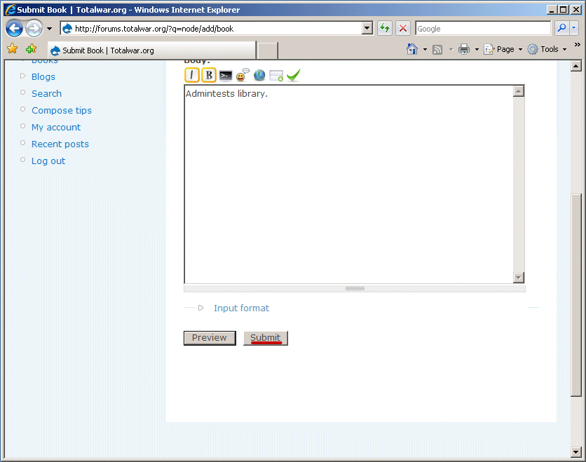Click the search magnifier button
The height and width of the screenshot is (462, 586).
click(x=561, y=29)
